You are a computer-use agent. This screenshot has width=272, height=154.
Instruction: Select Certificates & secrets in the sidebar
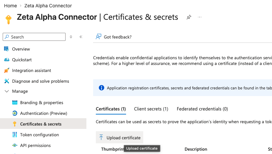click(x=43, y=124)
